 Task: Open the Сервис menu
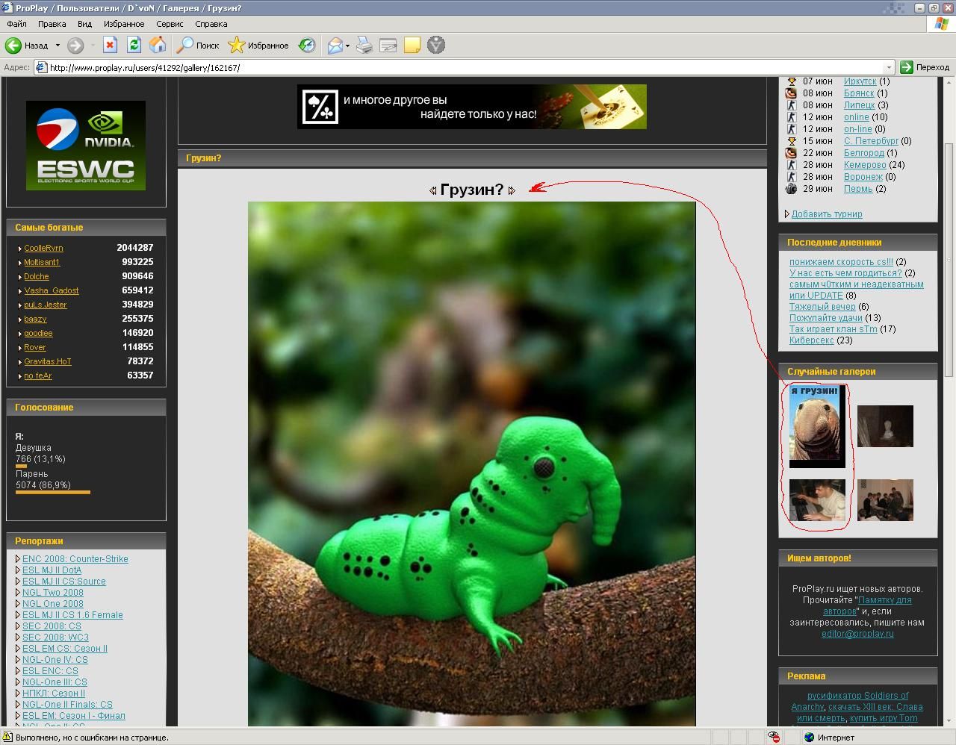[x=170, y=24]
